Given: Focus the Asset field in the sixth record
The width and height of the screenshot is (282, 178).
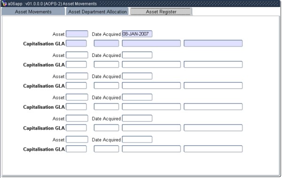Looking at the screenshot, I should [x=77, y=139].
